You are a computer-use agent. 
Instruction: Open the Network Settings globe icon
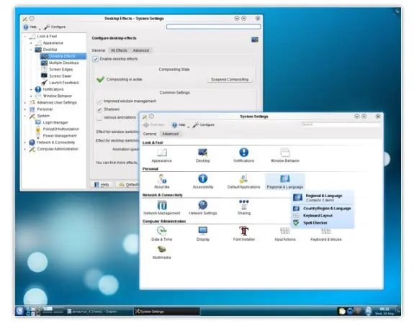pos(203,205)
